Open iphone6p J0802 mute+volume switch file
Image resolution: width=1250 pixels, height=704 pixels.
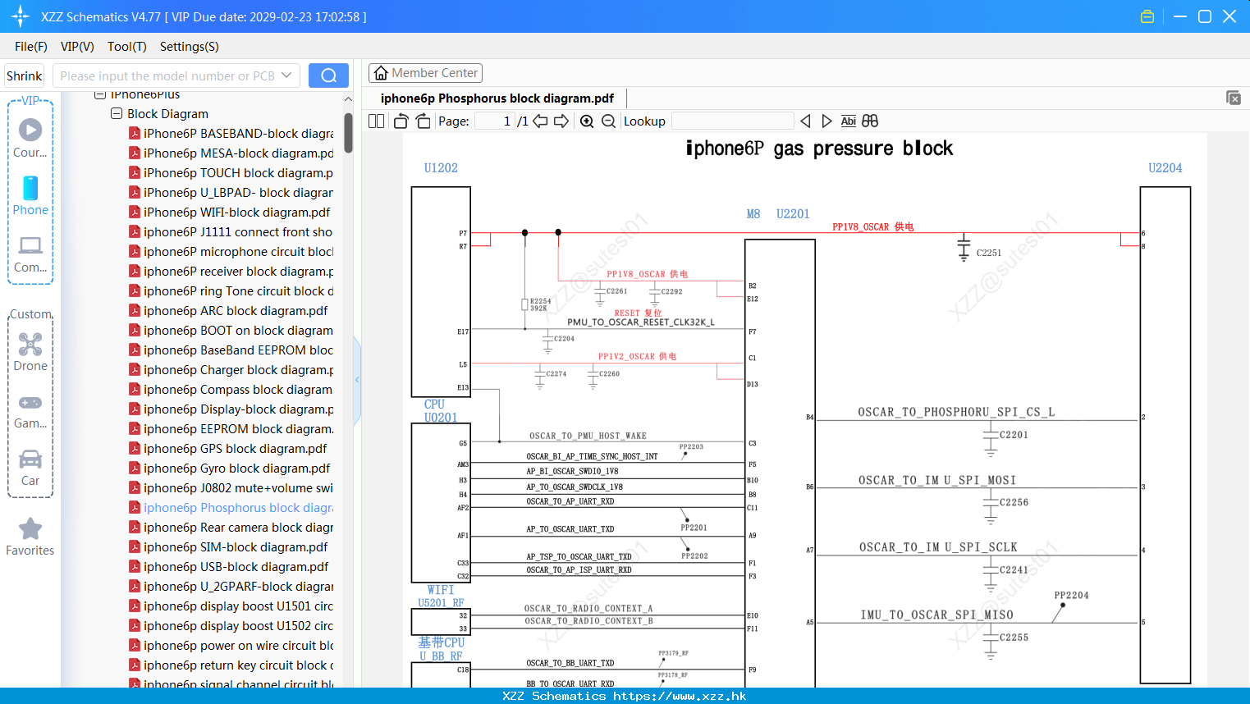click(x=231, y=488)
